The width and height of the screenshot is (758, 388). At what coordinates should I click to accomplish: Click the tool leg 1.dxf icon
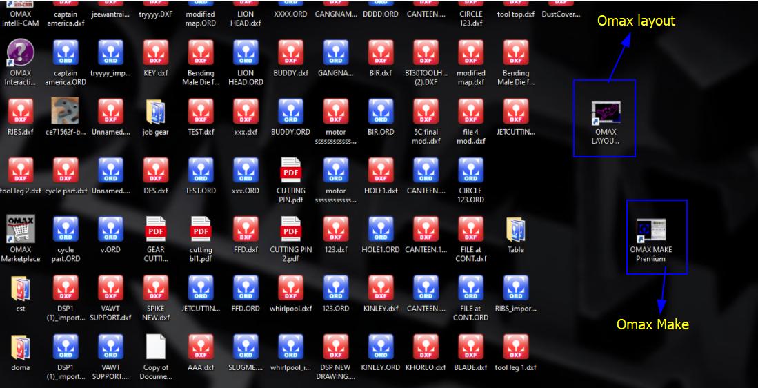(516, 347)
